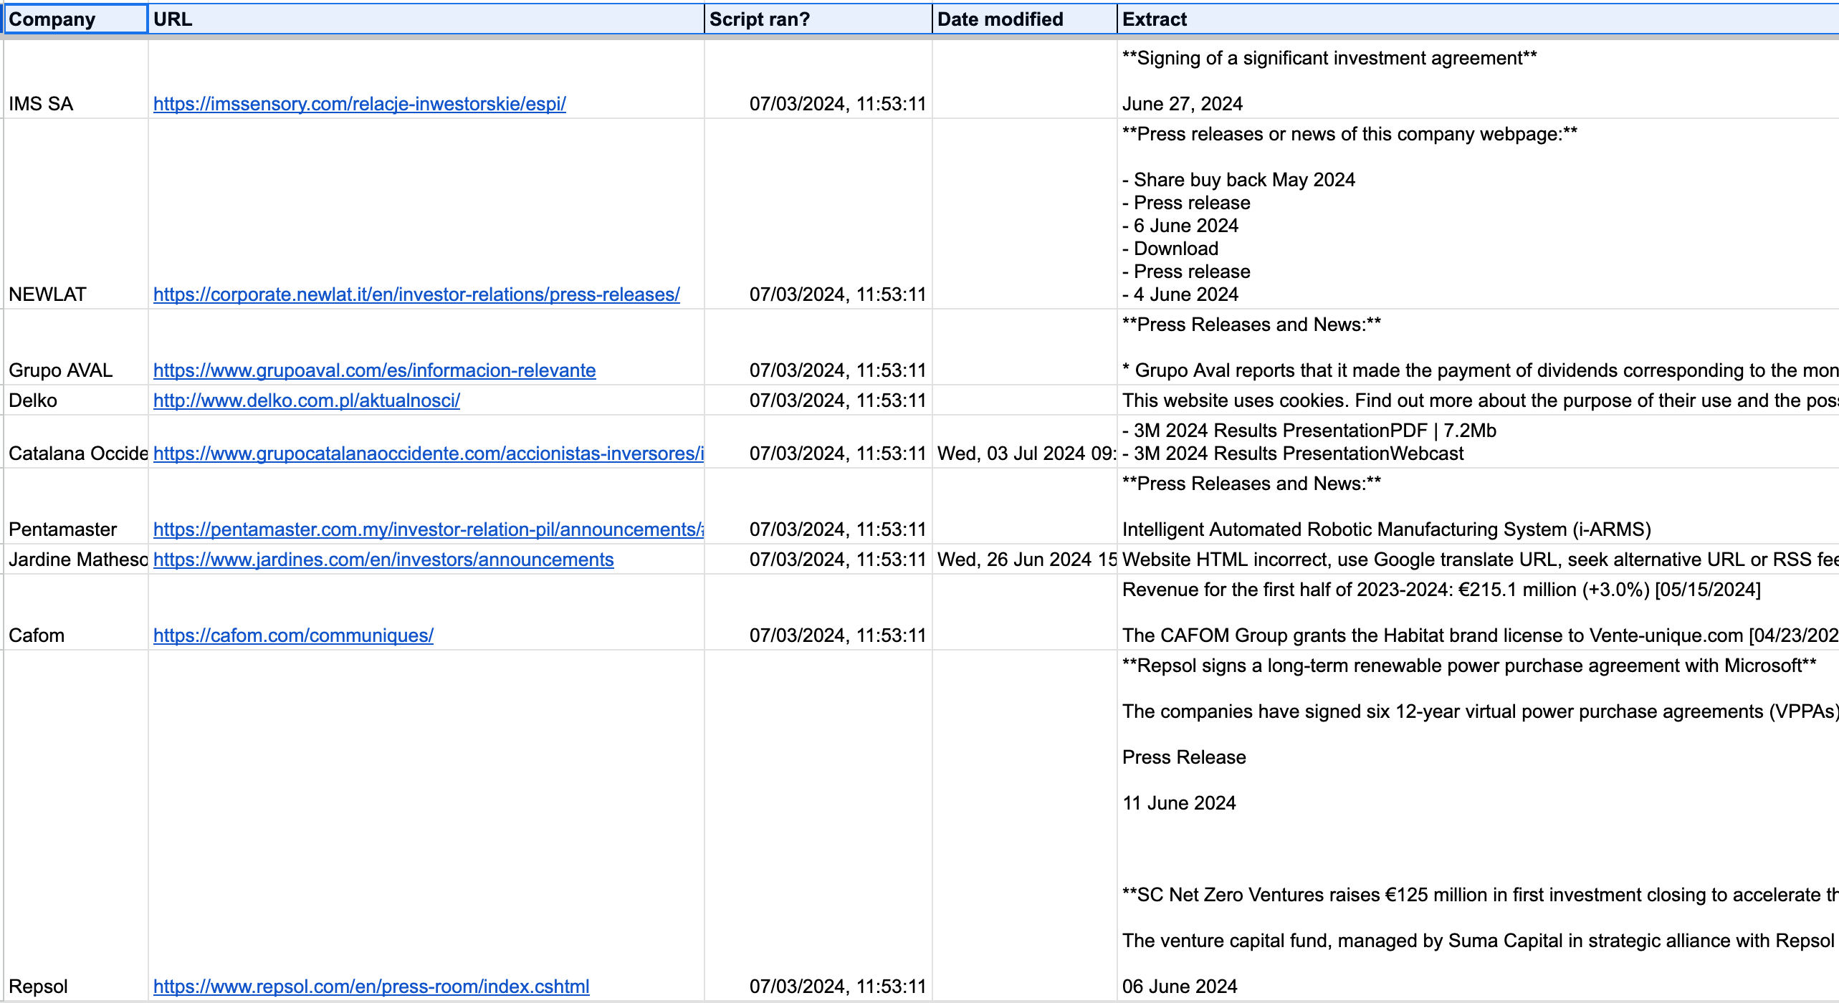Select the IMS SA company cell
The image size is (1839, 1003).
(x=75, y=80)
